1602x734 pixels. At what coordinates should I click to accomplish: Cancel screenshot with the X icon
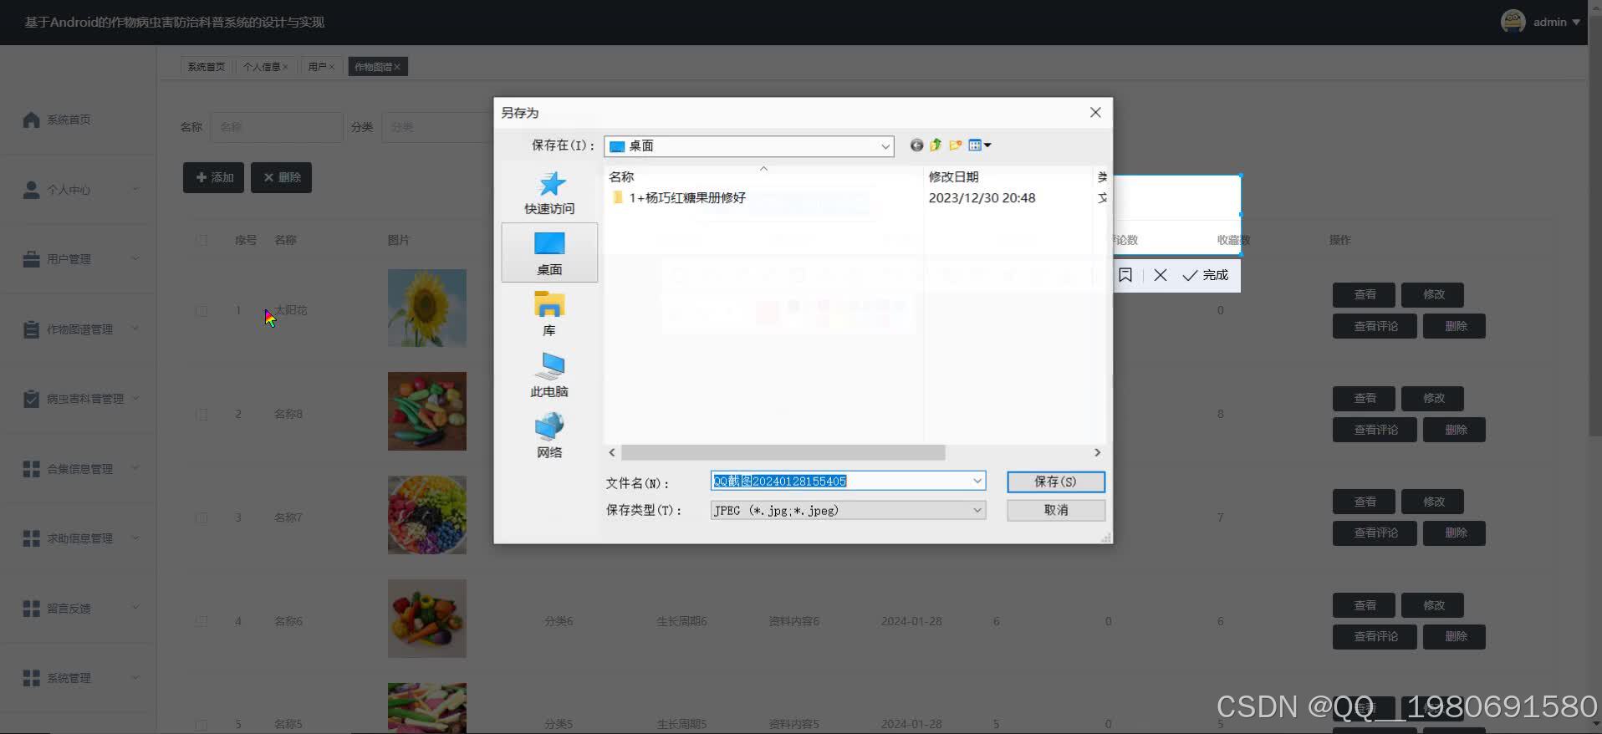pyautogui.click(x=1161, y=275)
